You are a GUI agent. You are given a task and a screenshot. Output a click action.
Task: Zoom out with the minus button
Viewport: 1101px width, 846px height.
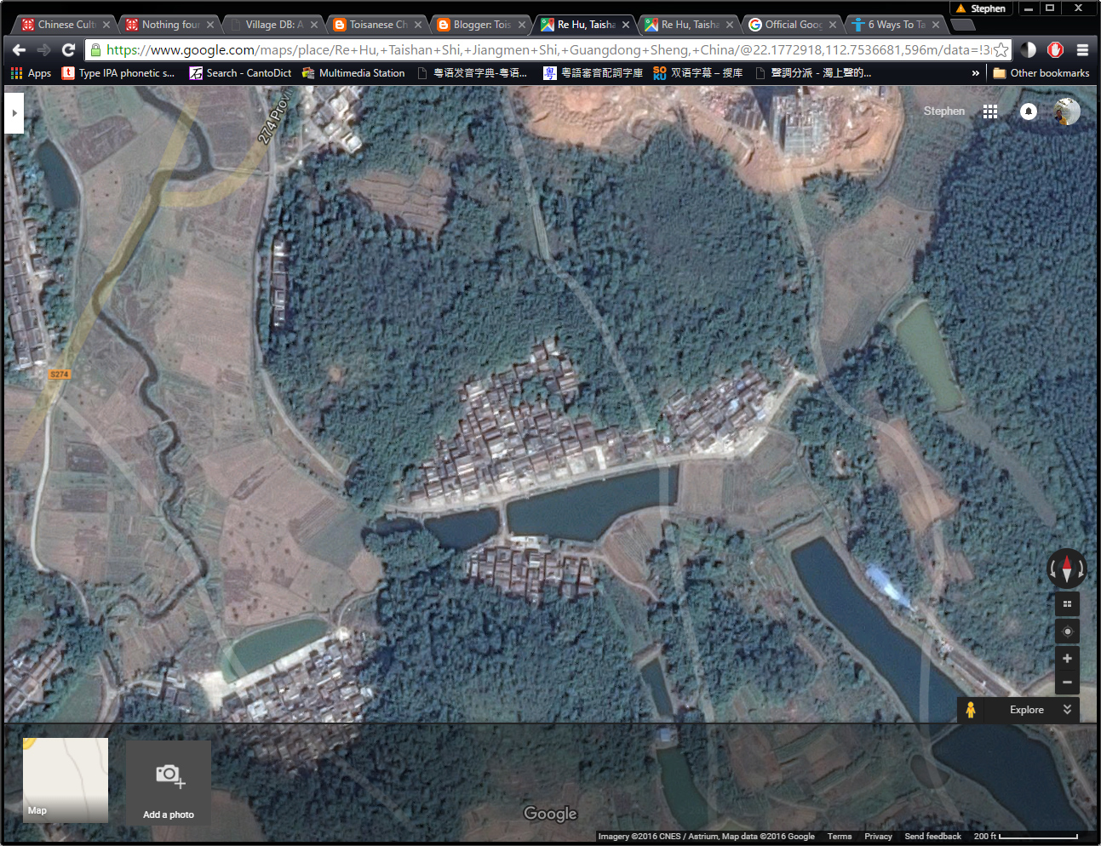pyautogui.click(x=1067, y=683)
